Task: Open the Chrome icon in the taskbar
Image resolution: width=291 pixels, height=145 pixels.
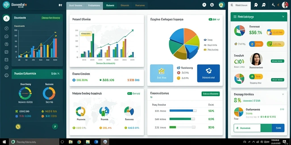Action: 79,142
